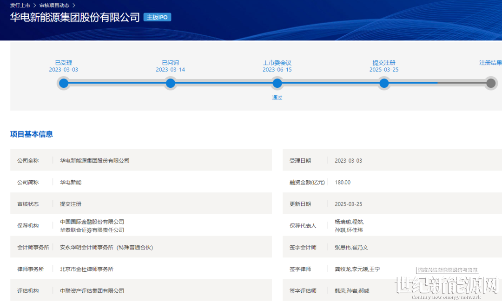Image resolution: width=502 pixels, height=302 pixels.
Task: Click the 签字律师 field label
Action: (x=300, y=269)
